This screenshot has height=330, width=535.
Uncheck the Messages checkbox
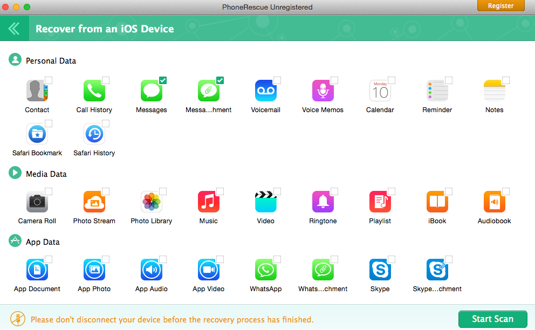[163, 80]
